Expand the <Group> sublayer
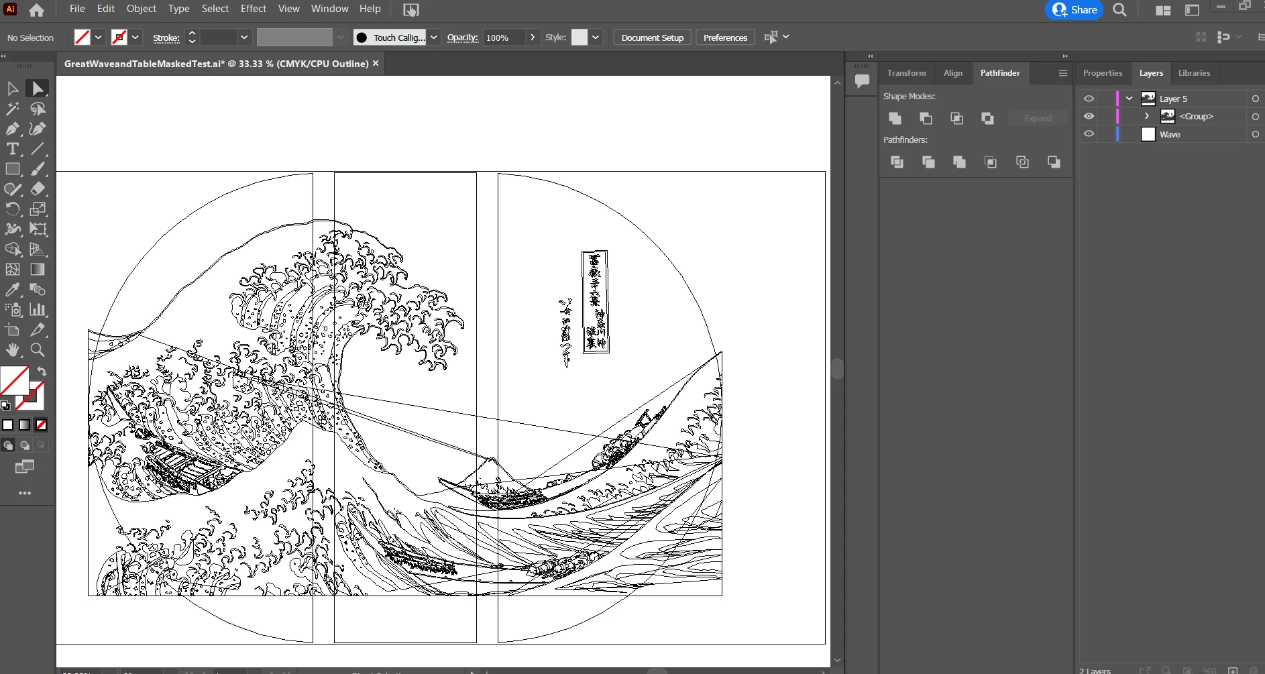1265x674 pixels. click(1147, 116)
